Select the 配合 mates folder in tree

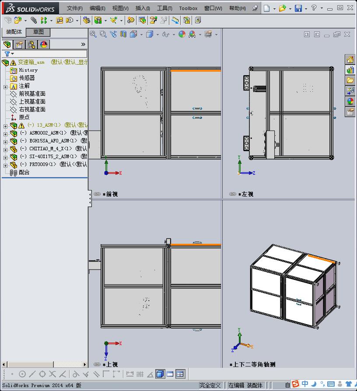(x=24, y=172)
